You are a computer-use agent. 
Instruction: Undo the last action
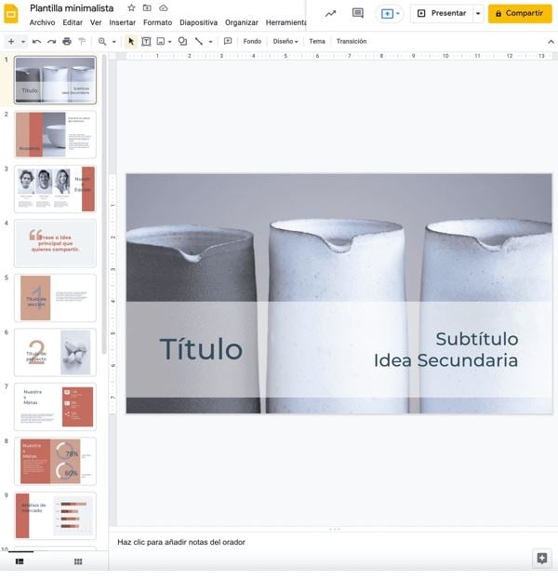[x=36, y=41]
